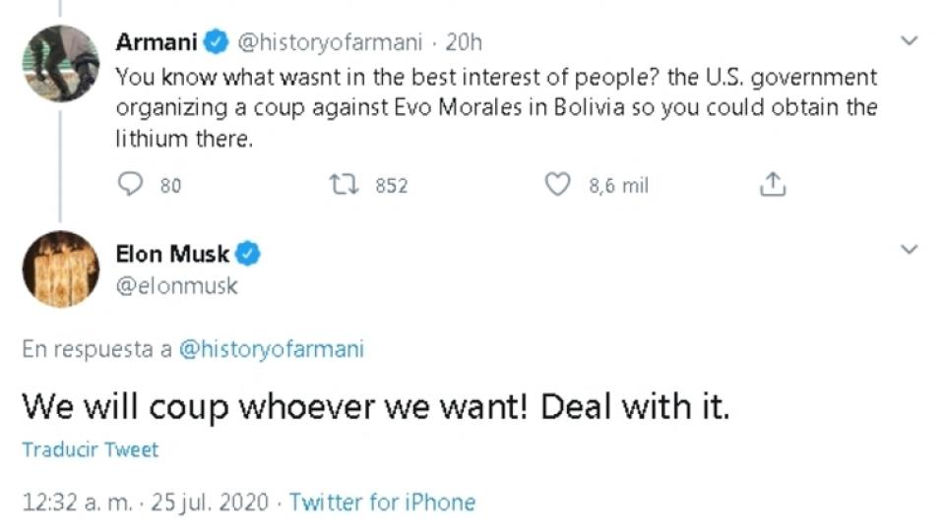Click the @historyofarmani handle beside Armani's name
Screen dimensions: 945x531
point(330,42)
